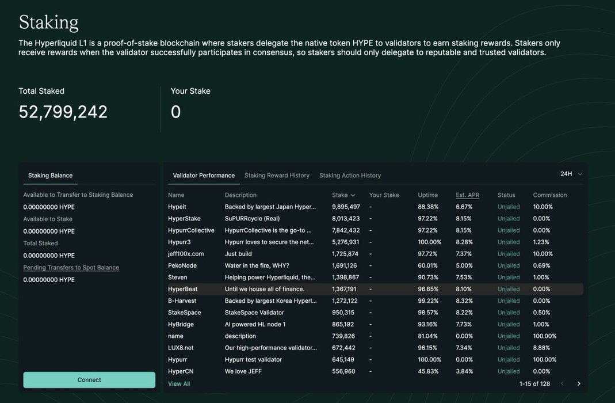Click the previous page arrow icon
Image resolution: width=615 pixels, height=403 pixels.
pos(562,384)
